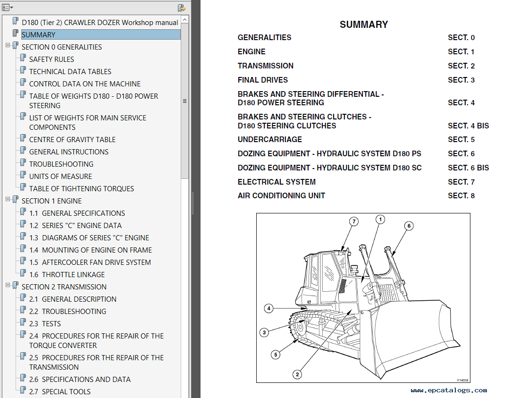
Task: Go to SAFETY RULES bookmark
Action: point(51,59)
